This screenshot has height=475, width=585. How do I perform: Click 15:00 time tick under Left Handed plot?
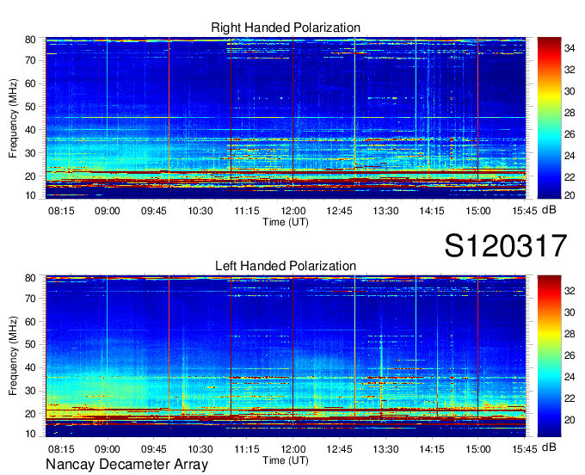(x=478, y=449)
